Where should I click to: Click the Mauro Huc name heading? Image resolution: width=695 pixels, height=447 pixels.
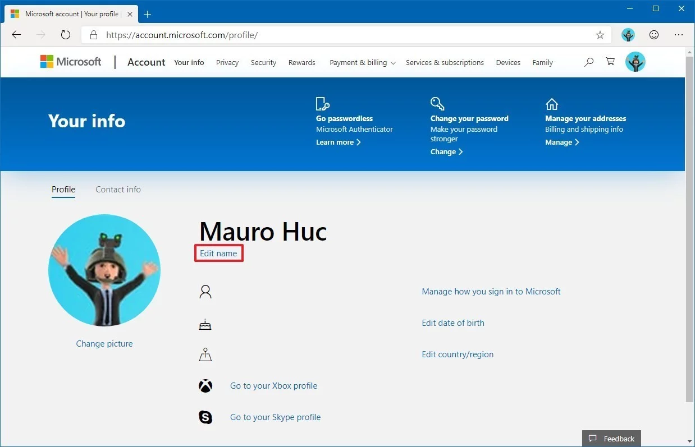point(263,232)
